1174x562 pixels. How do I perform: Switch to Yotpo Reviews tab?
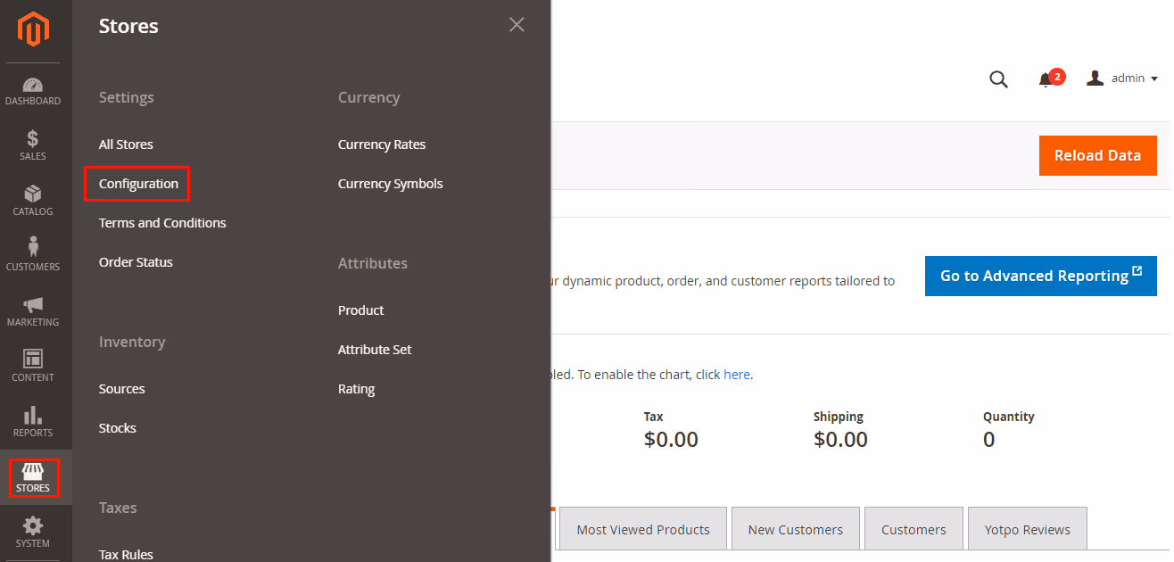tap(1028, 530)
